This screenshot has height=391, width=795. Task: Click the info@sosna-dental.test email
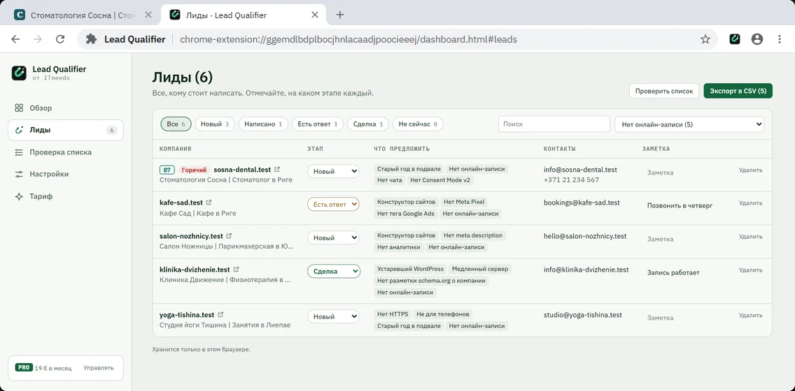click(x=580, y=170)
